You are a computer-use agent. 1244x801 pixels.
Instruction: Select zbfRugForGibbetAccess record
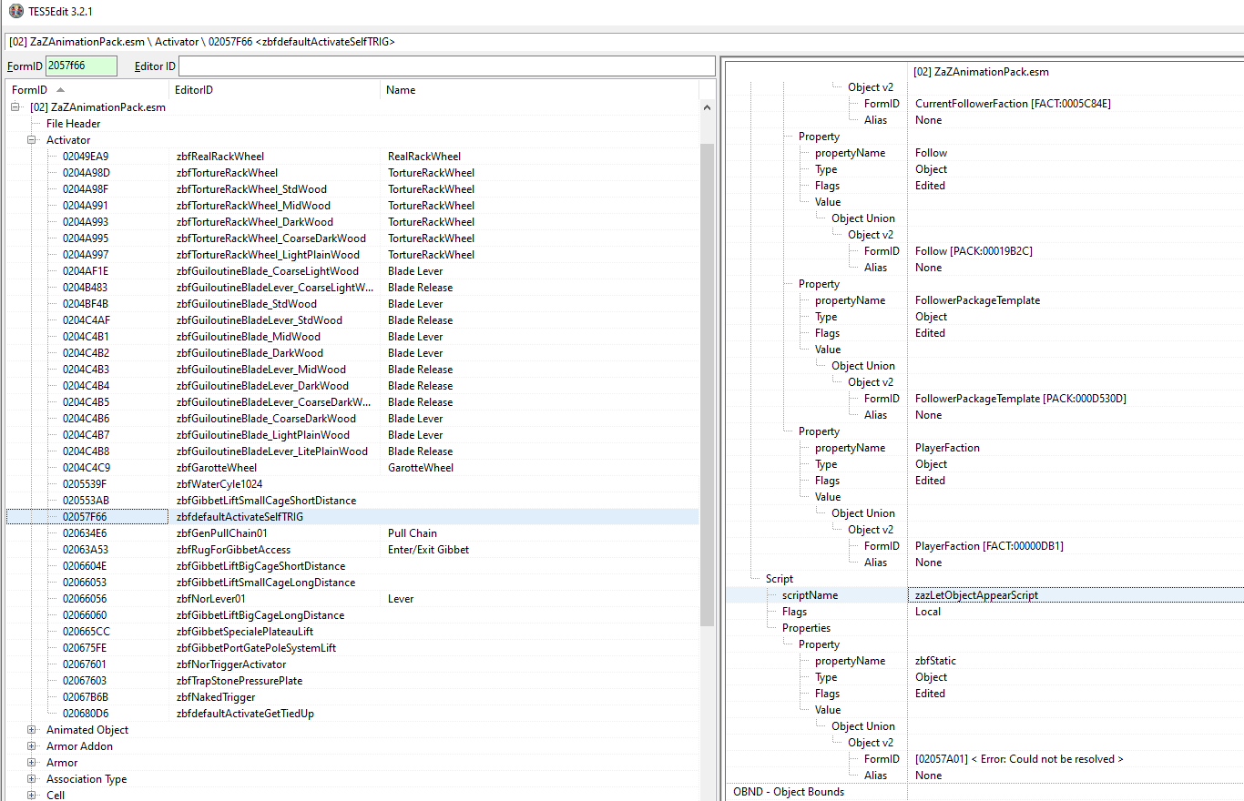click(x=352, y=550)
